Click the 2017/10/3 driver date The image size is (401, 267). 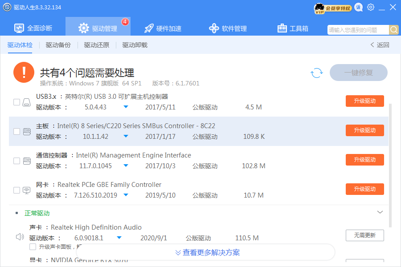(x=160, y=166)
